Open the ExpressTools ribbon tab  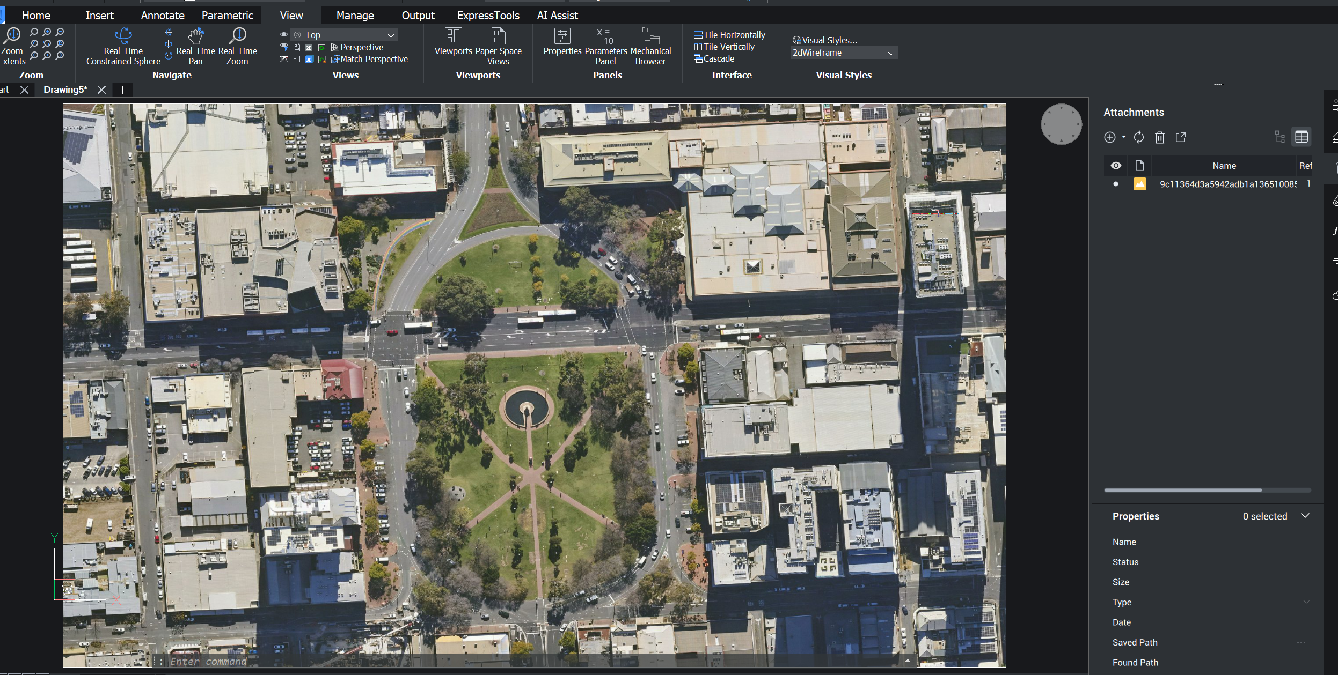pos(488,16)
